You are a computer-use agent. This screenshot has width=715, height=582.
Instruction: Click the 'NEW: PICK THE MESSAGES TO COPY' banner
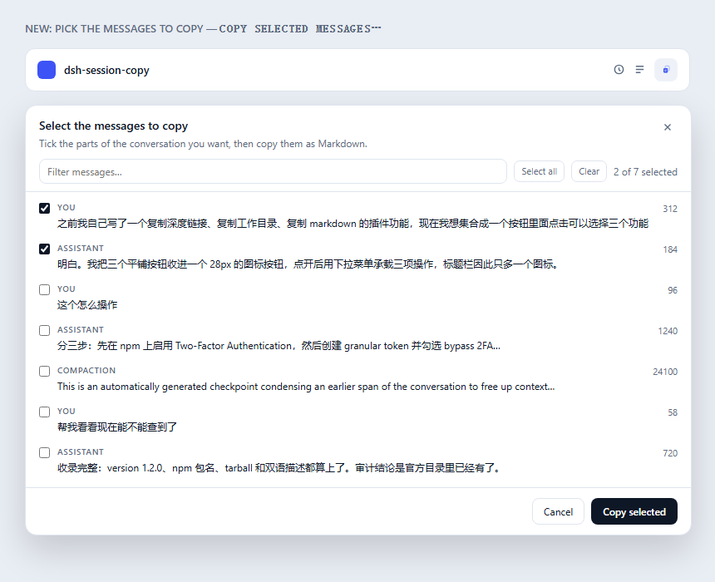[203, 29]
